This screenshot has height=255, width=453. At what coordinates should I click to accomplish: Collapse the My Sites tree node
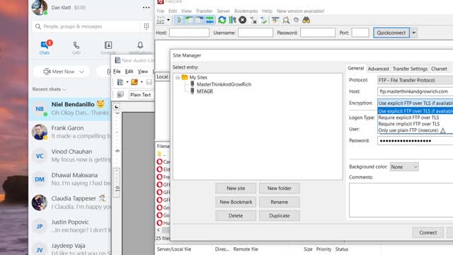[x=178, y=77]
